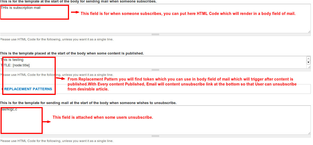This screenshot has width=313, height=145.
Task: Click the scroll-up arrow in the published template box
Action: tap(308, 58)
